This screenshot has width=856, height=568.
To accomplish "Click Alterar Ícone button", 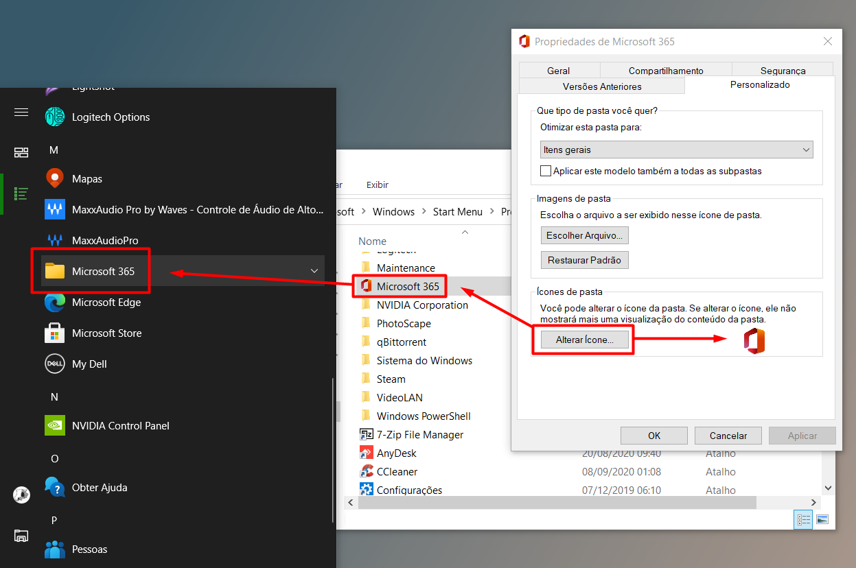I will point(584,340).
